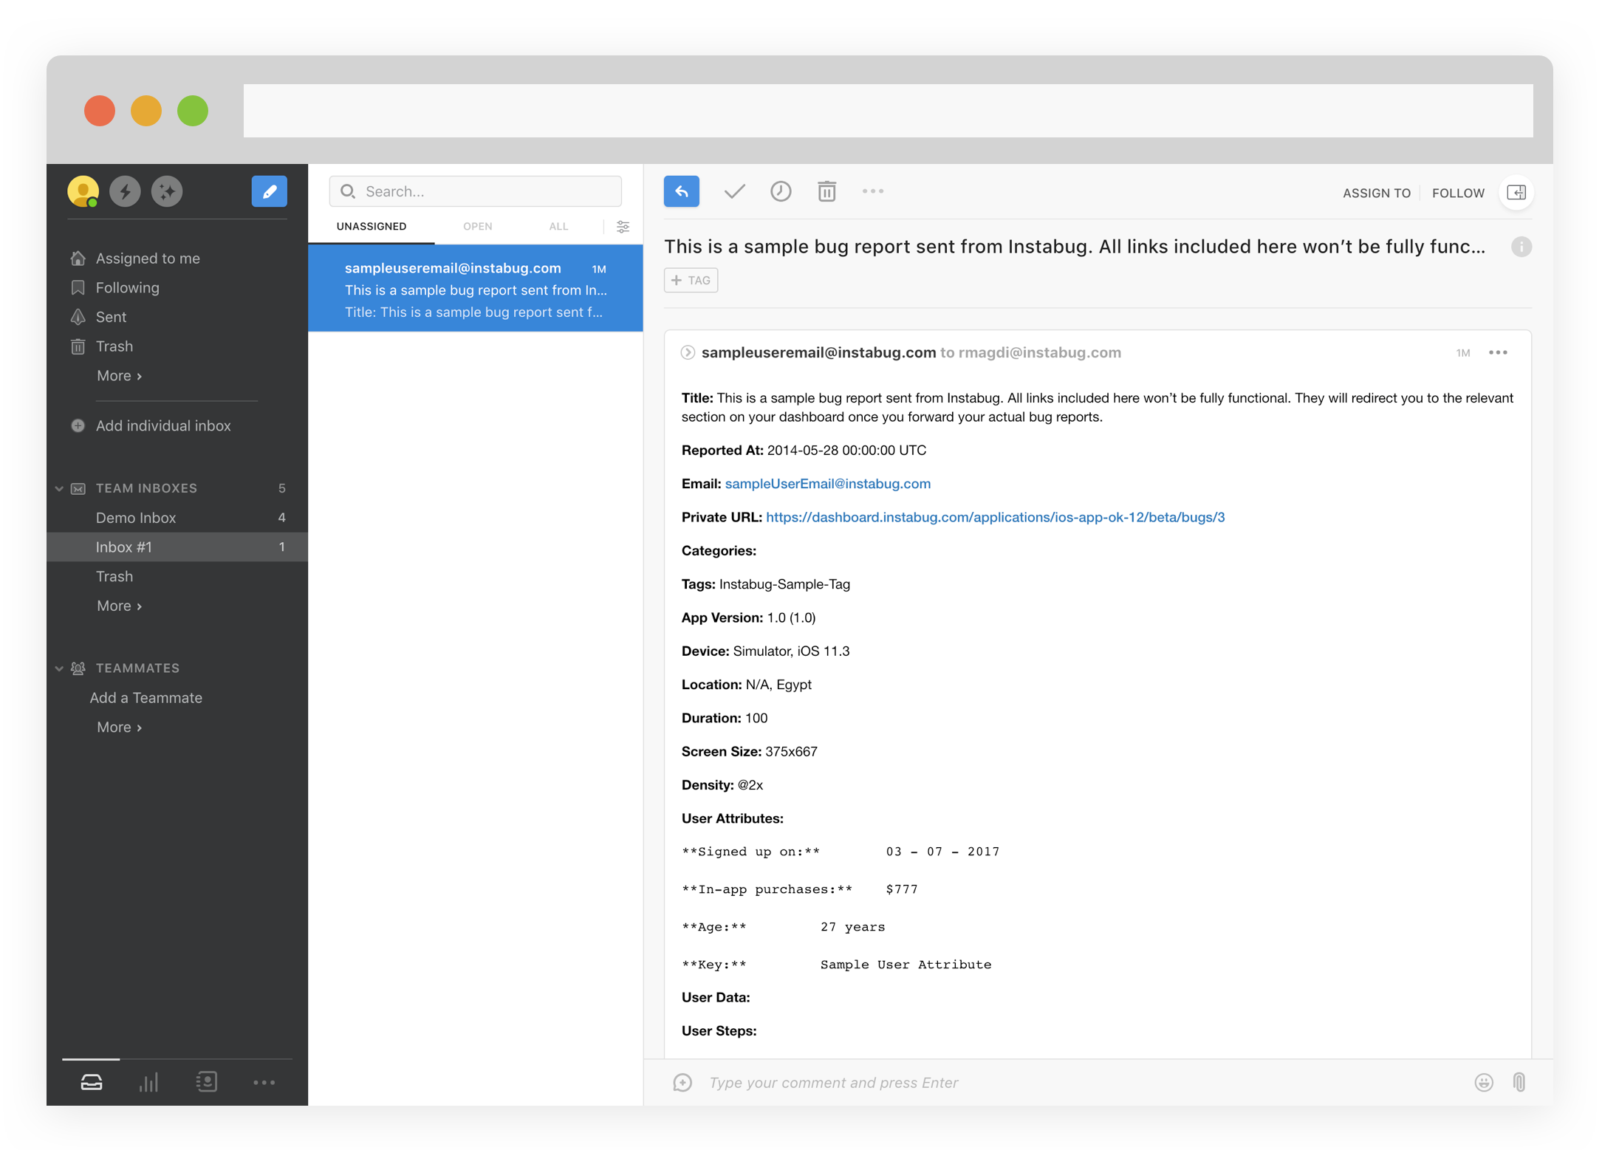The image size is (1602, 1150).
Task: Click the snooze clock icon
Action: [780, 192]
